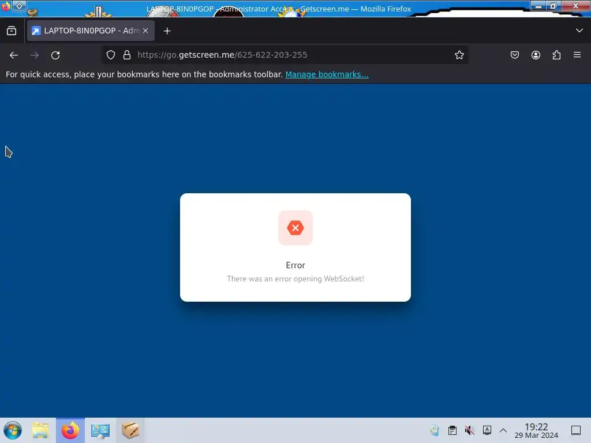Click the red error hexagon icon
This screenshot has width=591, height=443.
coord(295,227)
